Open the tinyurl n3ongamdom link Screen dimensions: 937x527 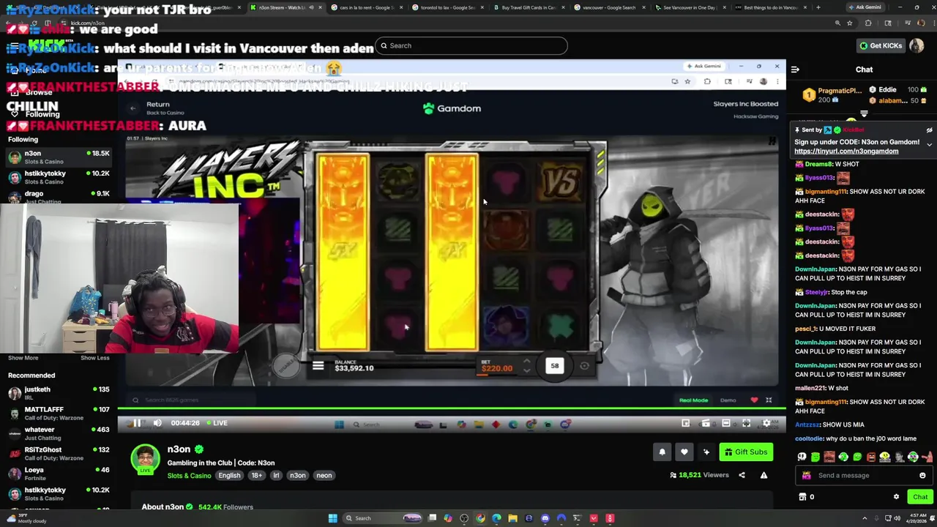(845, 152)
